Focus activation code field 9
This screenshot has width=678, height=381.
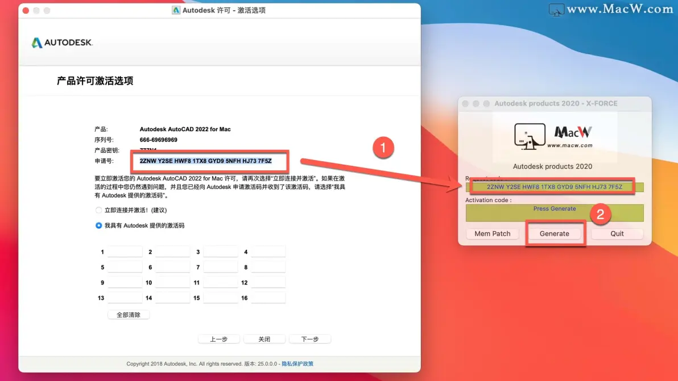coord(125,283)
